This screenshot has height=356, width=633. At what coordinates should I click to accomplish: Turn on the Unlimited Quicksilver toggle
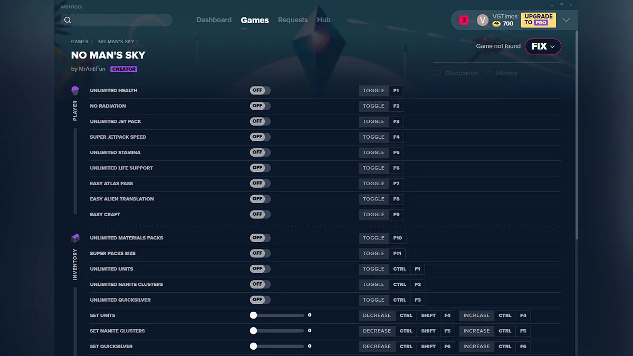pos(260,300)
